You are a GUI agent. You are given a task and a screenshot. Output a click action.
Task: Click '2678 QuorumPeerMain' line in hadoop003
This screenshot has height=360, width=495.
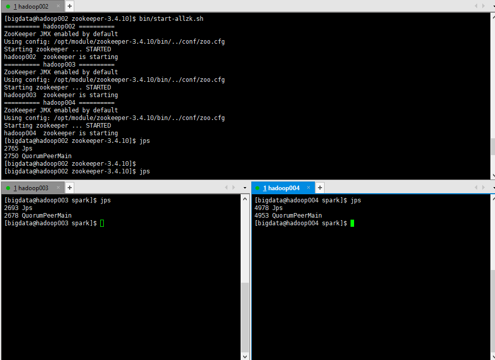click(x=38, y=216)
